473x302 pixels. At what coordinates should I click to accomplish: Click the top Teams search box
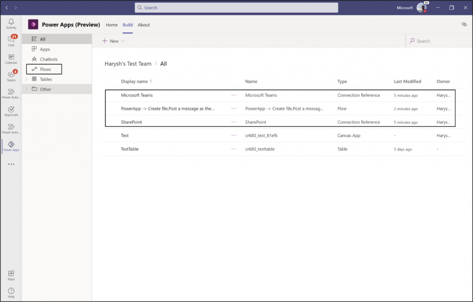pyautogui.click(x=236, y=7)
